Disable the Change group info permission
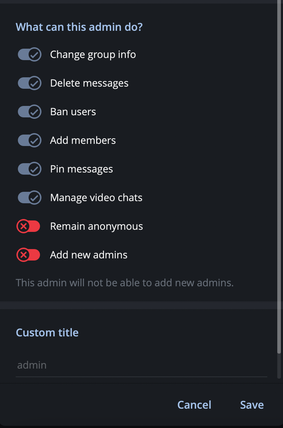The height and width of the screenshot is (428, 283). (29, 54)
